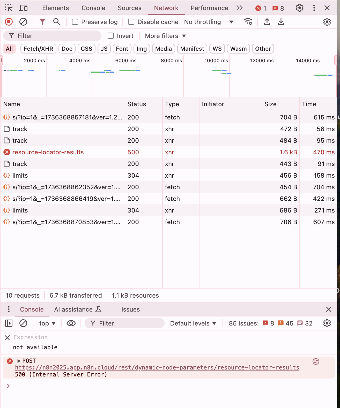Create live expression eye icon
340x408 pixels.
click(71, 323)
